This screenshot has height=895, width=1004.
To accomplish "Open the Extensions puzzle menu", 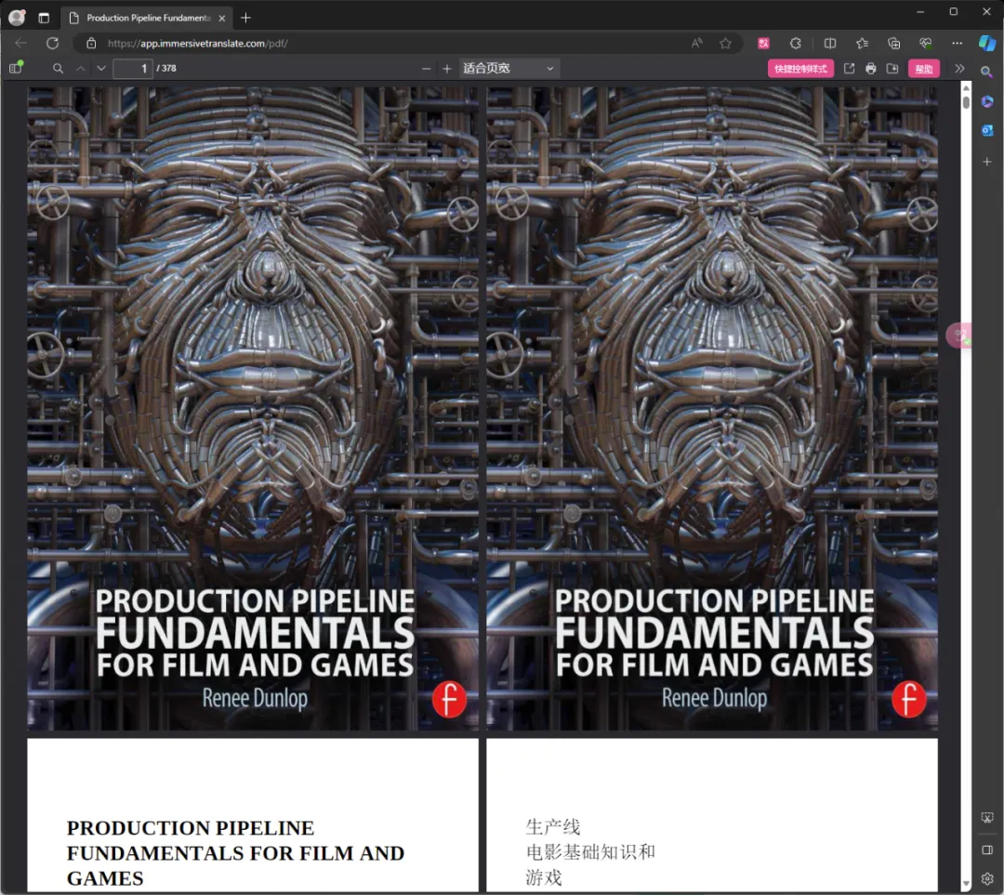I will 795,43.
